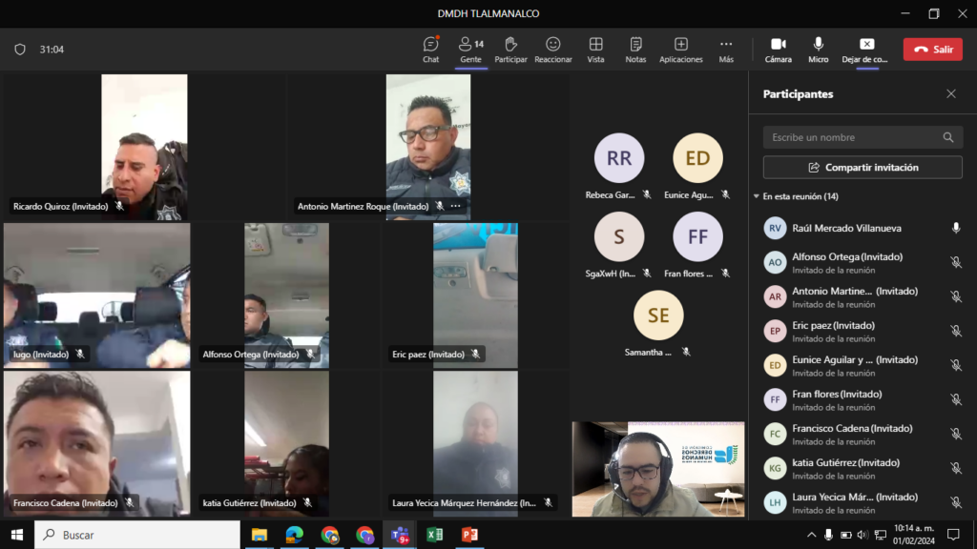Open Excel from the Windows taskbar

coord(434,535)
